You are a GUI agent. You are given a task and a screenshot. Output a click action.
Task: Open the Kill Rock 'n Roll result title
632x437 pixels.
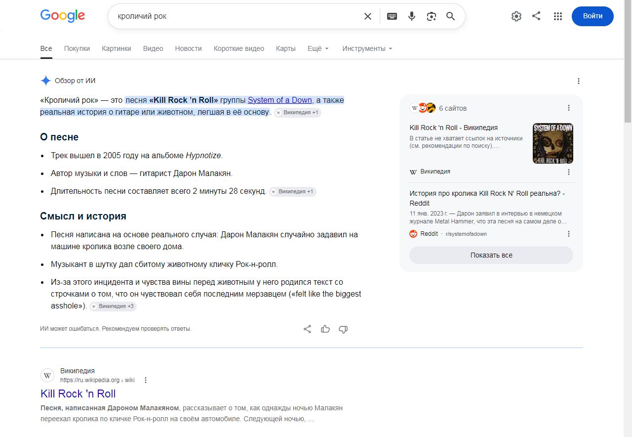78,394
